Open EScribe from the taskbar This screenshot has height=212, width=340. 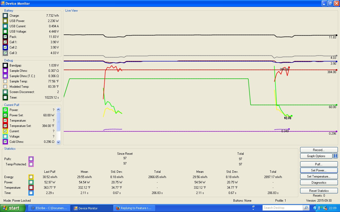click(x=50, y=208)
